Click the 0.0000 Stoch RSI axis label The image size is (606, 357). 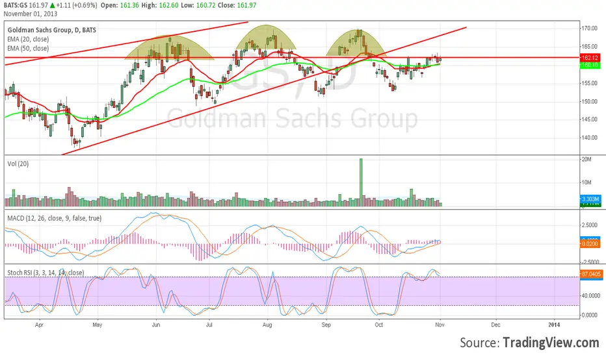coord(590,315)
